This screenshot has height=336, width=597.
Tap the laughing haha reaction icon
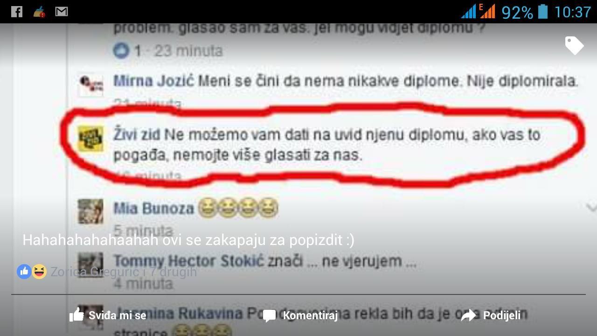[x=39, y=271]
